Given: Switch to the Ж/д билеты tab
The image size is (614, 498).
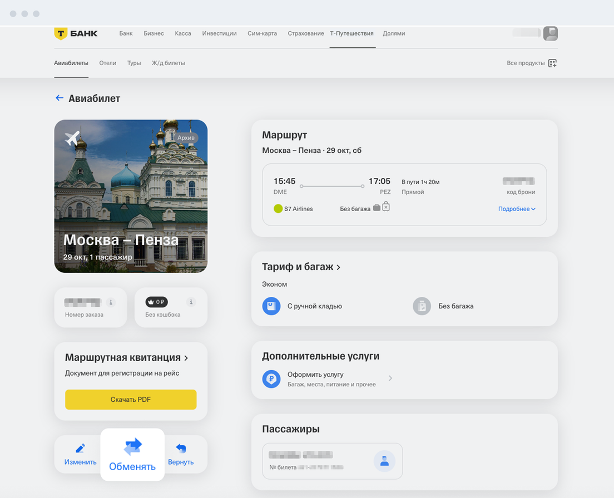Looking at the screenshot, I should tap(168, 63).
